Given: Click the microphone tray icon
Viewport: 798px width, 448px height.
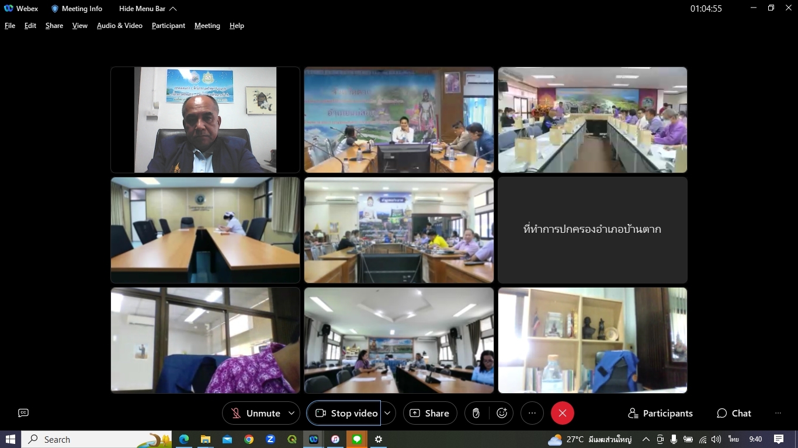Looking at the screenshot, I should click(x=674, y=439).
